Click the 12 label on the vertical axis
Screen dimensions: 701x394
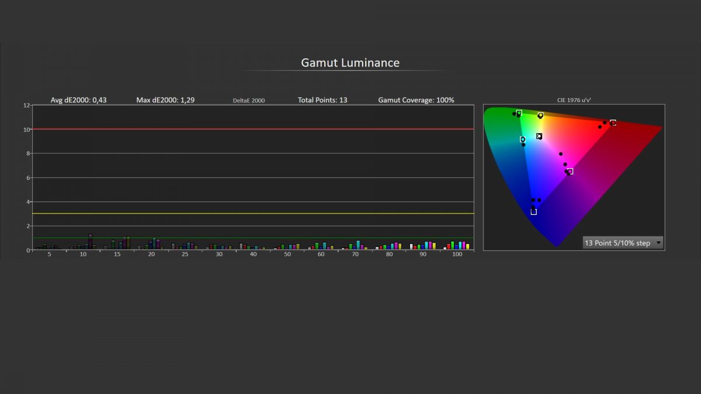(26, 105)
